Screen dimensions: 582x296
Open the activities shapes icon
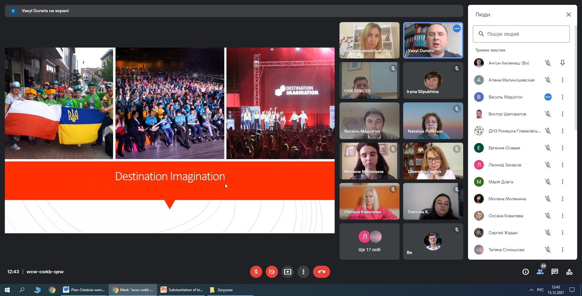(569, 272)
